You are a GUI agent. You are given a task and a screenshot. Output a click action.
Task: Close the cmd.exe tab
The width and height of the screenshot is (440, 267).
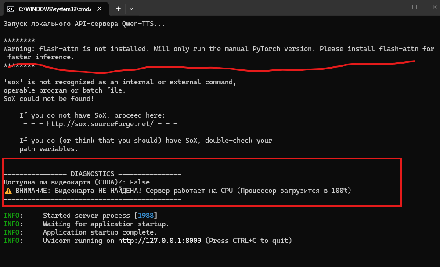click(99, 9)
